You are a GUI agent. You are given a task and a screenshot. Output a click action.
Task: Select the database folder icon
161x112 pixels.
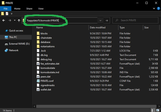[38, 42]
